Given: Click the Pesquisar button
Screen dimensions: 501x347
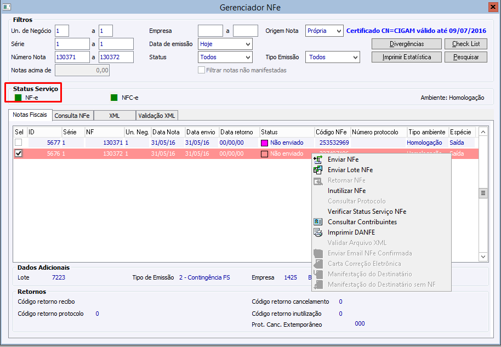Looking at the screenshot, I should [466, 57].
